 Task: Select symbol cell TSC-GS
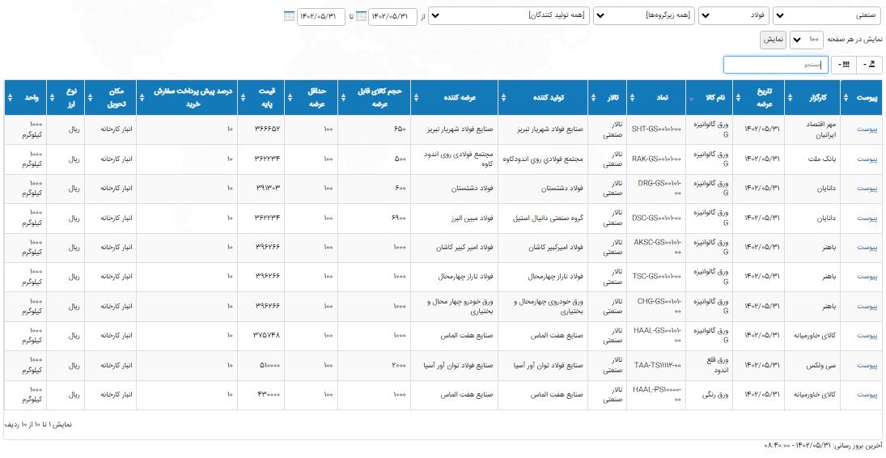click(656, 277)
